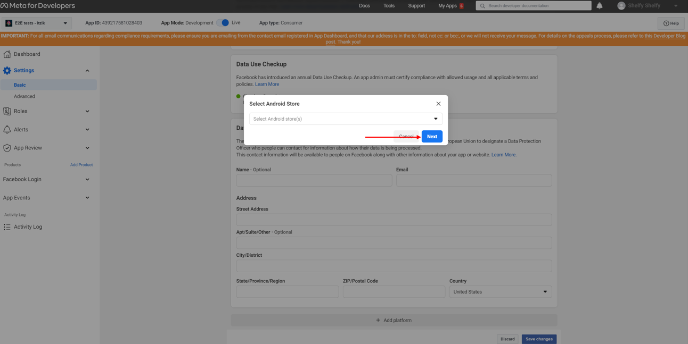Click the Dashboard home icon
688x344 pixels.
pyautogui.click(x=7, y=54)
